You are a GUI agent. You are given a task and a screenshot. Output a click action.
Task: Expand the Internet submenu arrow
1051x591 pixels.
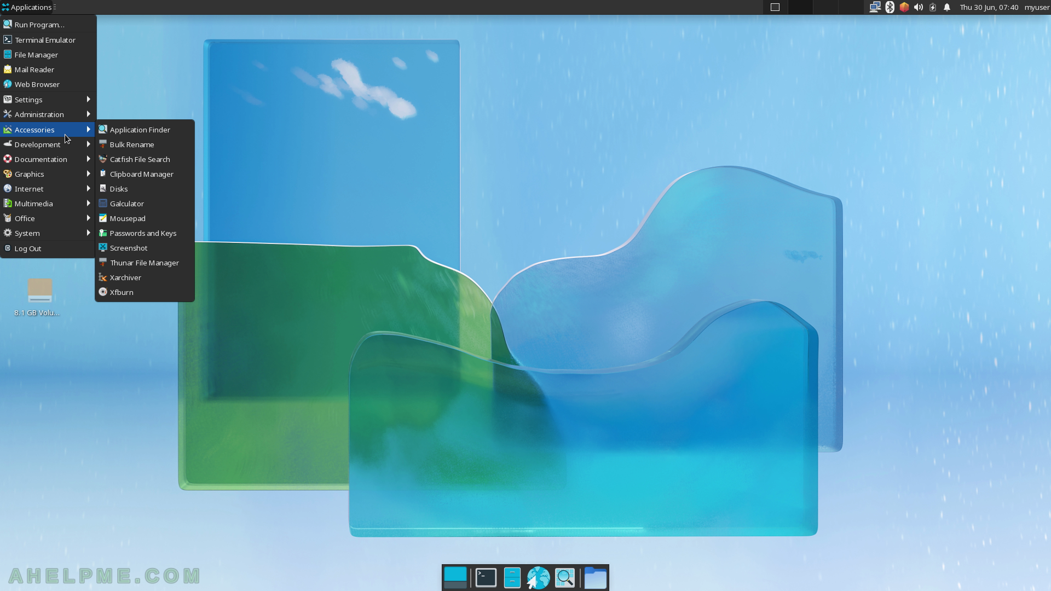tap(88, 189)
